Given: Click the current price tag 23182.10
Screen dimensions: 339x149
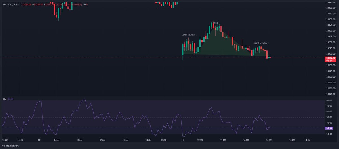Looking at the screenshot, I should (331, 58).
